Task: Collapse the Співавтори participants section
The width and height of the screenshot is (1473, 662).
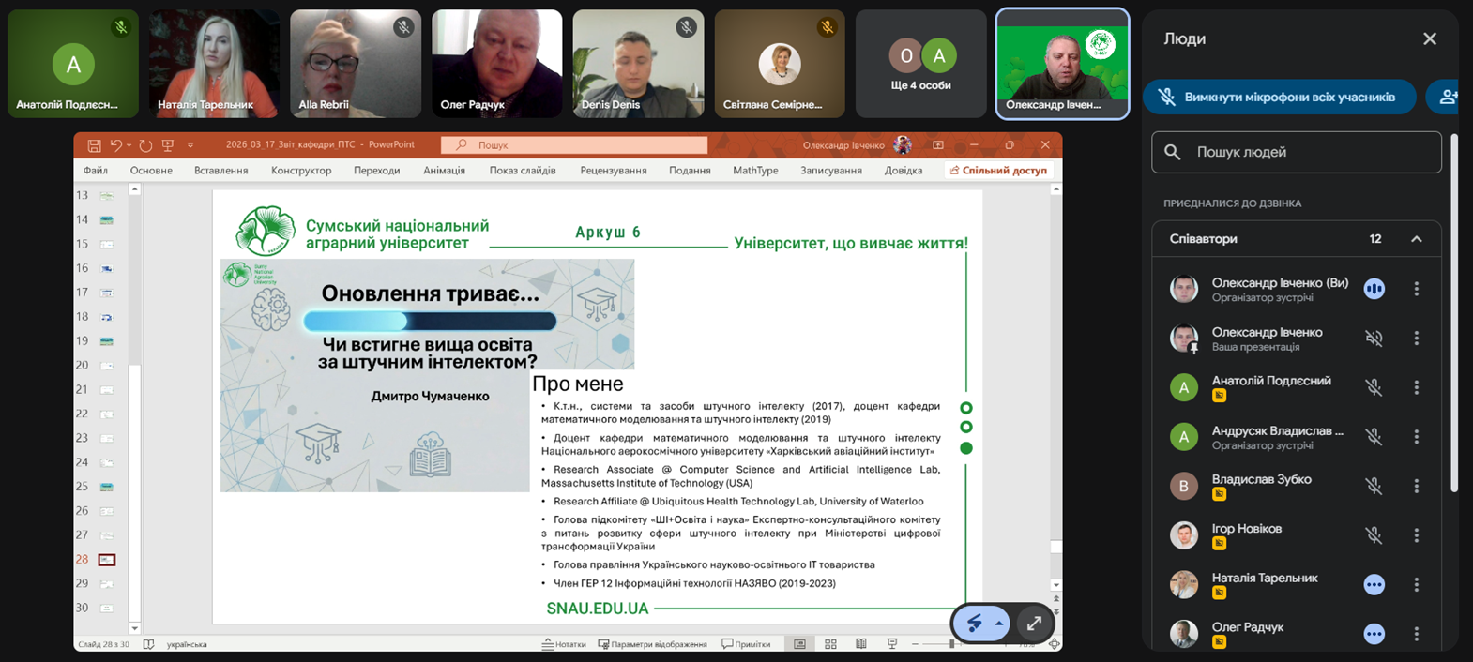Action: tap(1416, 239)
